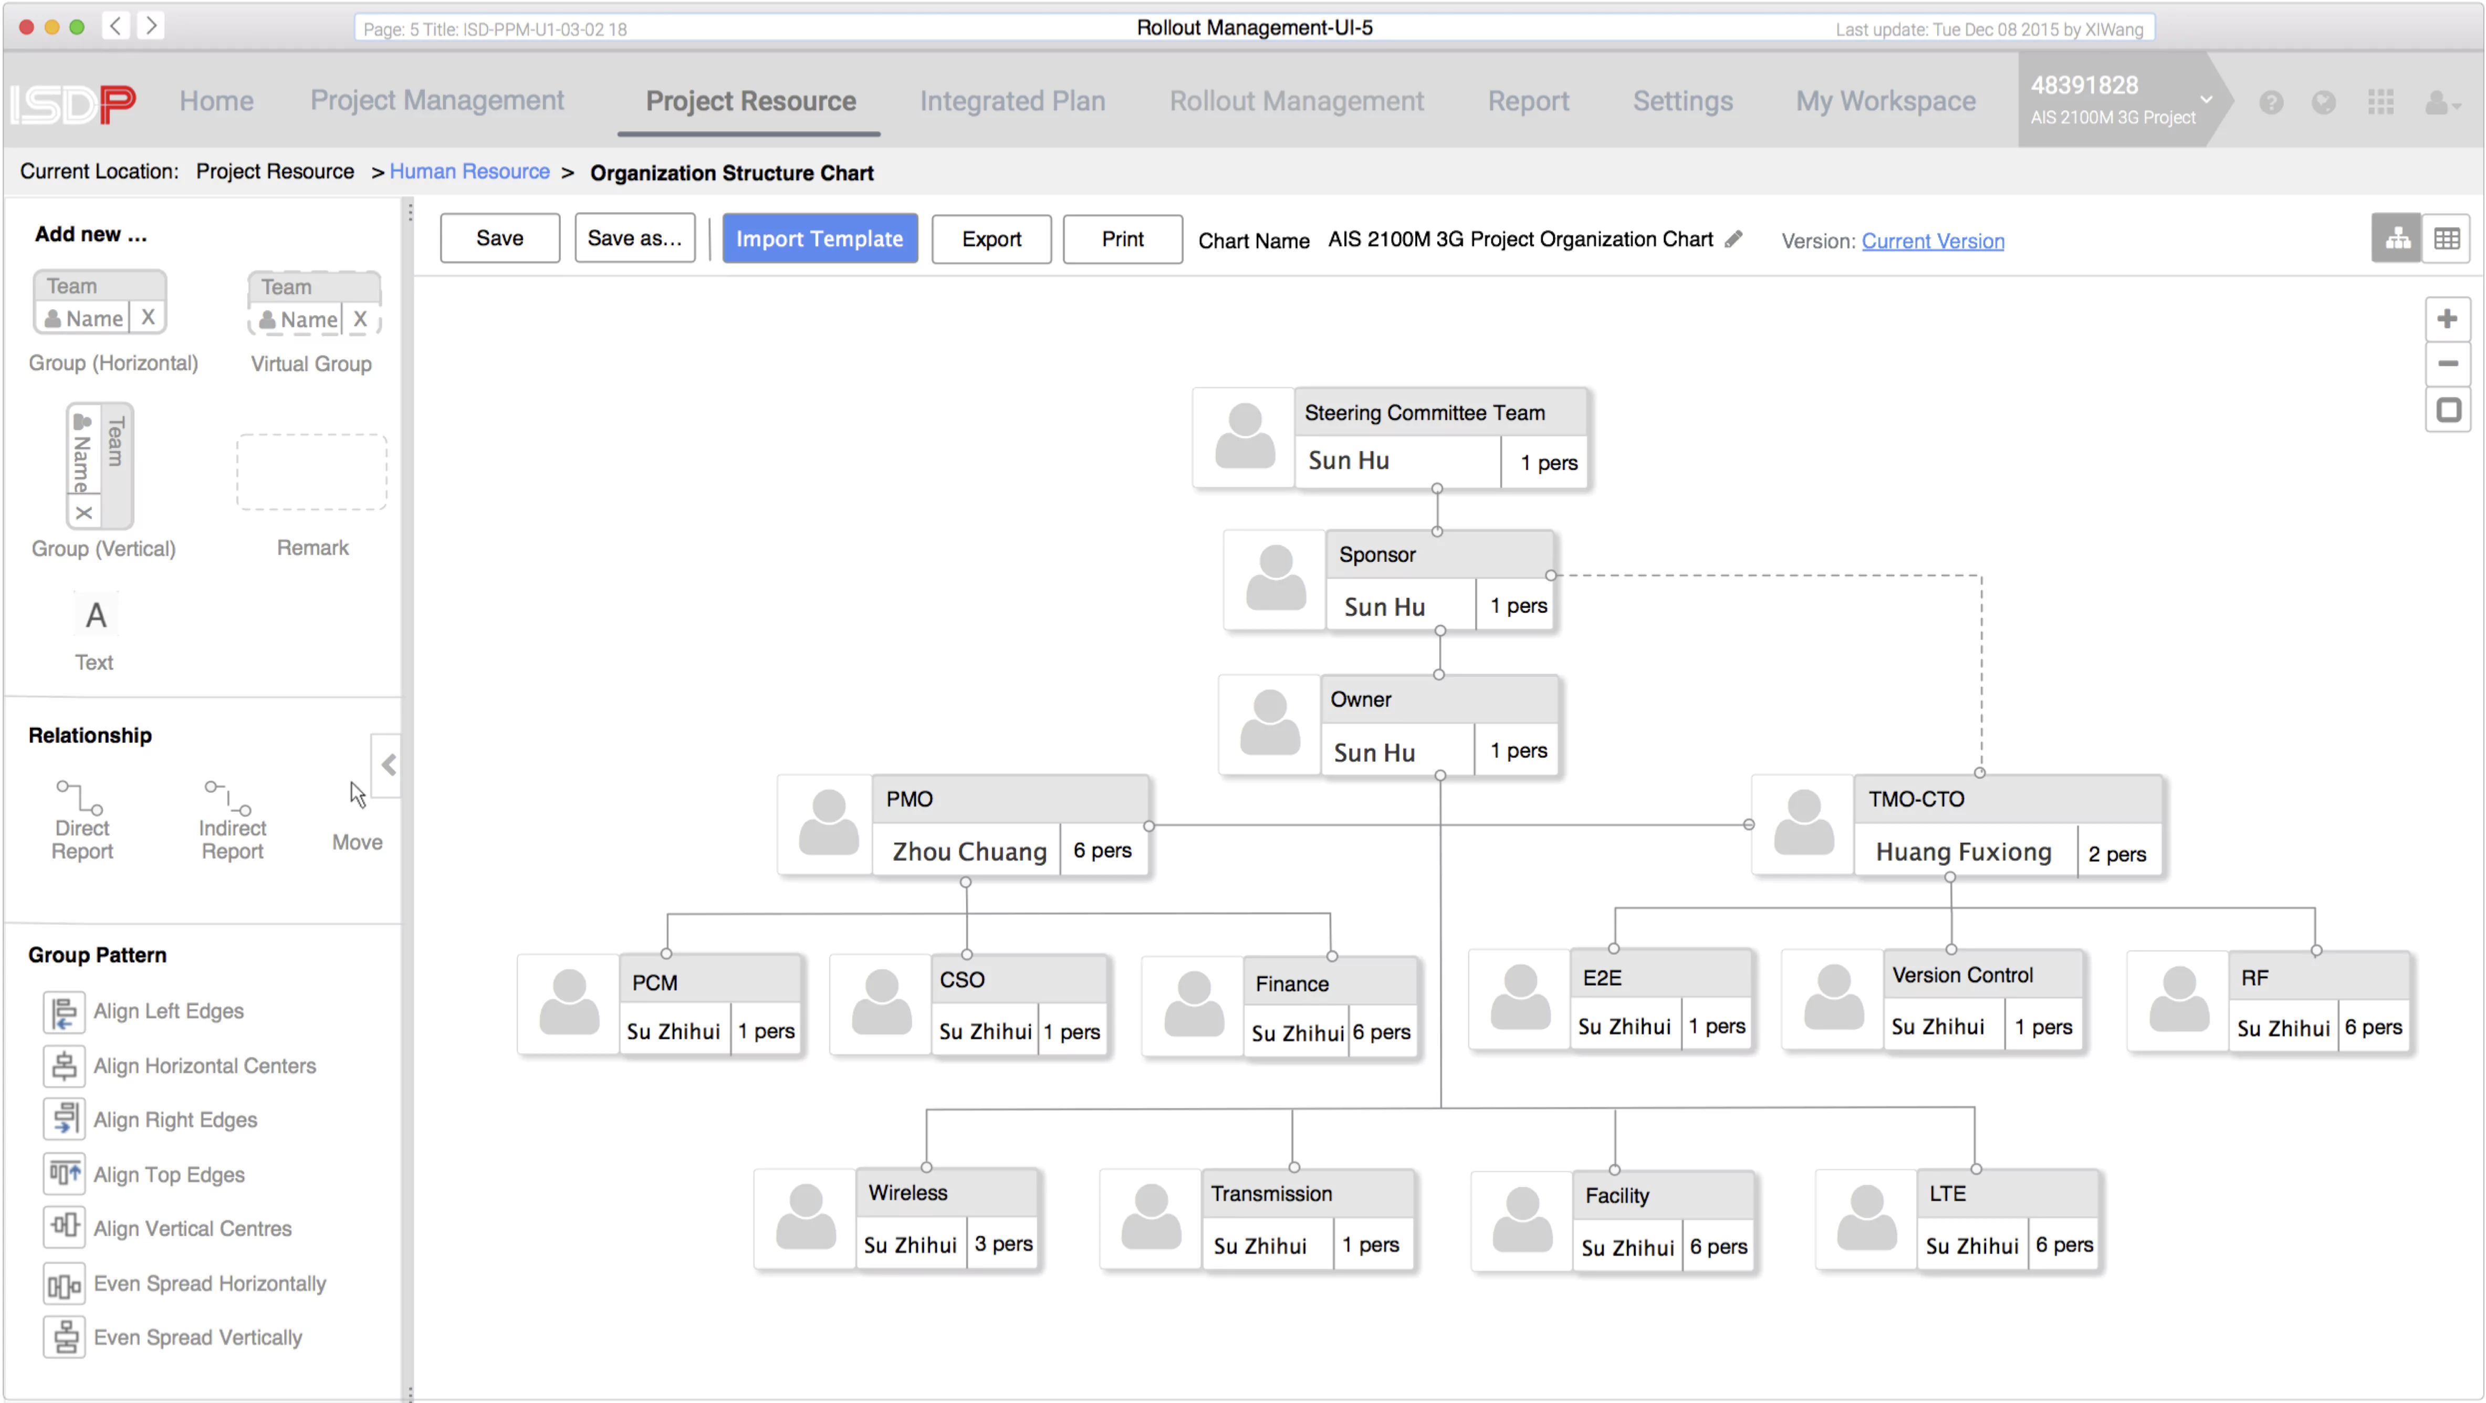Viewport: 2486px width, 1403px height.
Task: Expand the AIS 2100M 3G Project selector
Action: click(x=2205, y=99)
